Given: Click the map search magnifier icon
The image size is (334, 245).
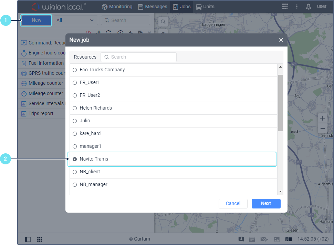Looking at the screenshot, I should (x=163, y=21).
